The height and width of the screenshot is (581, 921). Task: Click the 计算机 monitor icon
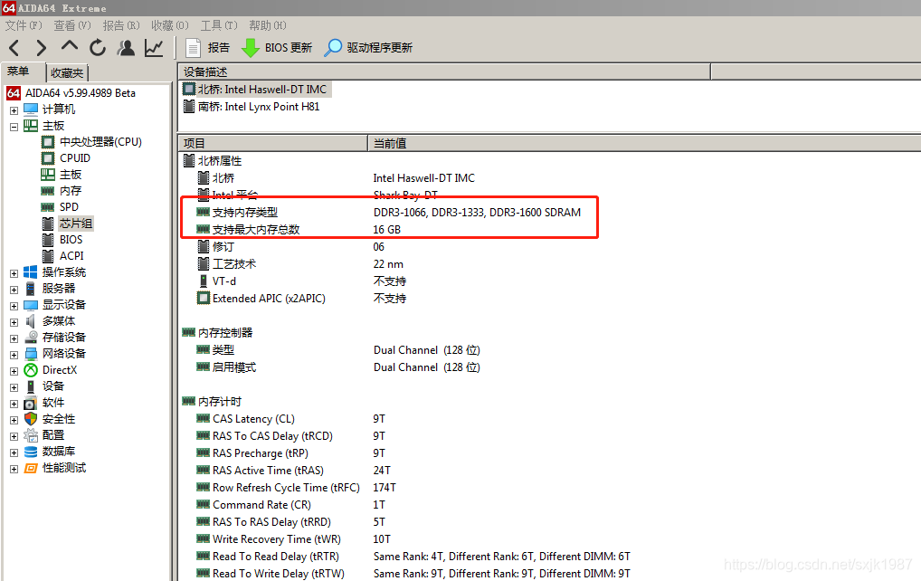pyautogui.click(x=31, y=110)
